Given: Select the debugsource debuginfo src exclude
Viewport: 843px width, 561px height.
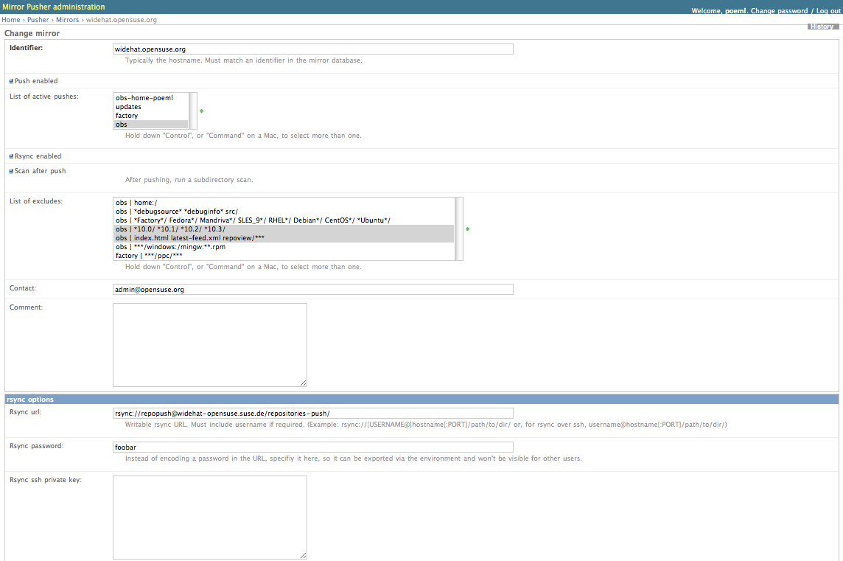Looking at the screenshot, I should 284,212.
